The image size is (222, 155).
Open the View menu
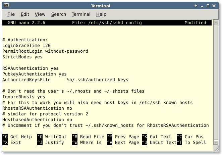[x=40, y=14]
